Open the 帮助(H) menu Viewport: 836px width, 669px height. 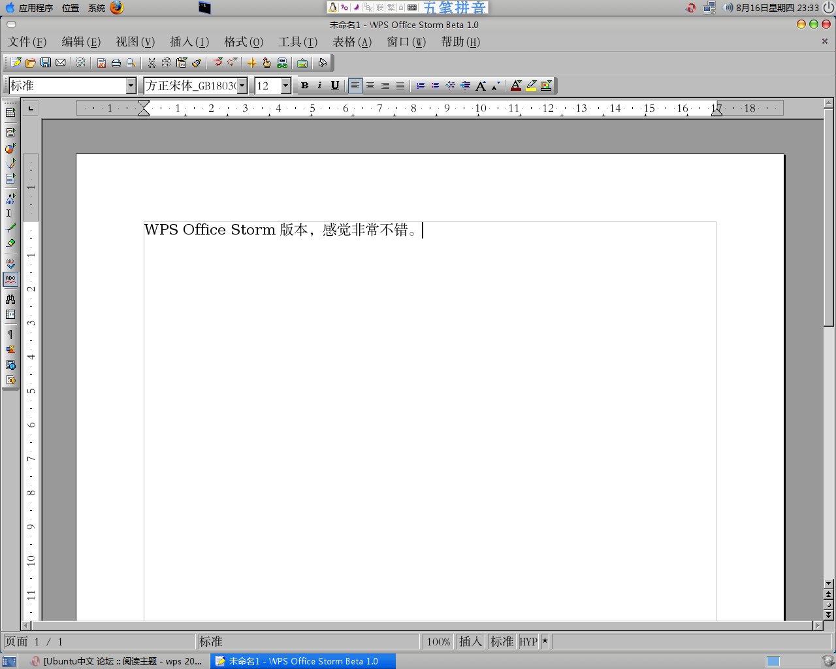(x=460, y=42)
